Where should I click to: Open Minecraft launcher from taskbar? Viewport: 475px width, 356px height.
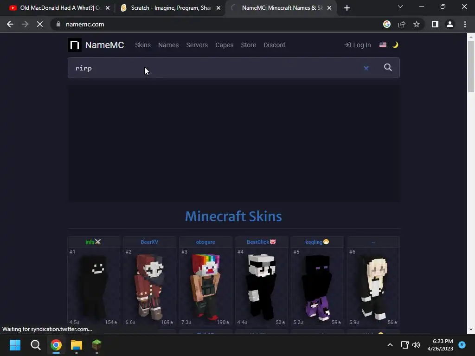(96, 345)
